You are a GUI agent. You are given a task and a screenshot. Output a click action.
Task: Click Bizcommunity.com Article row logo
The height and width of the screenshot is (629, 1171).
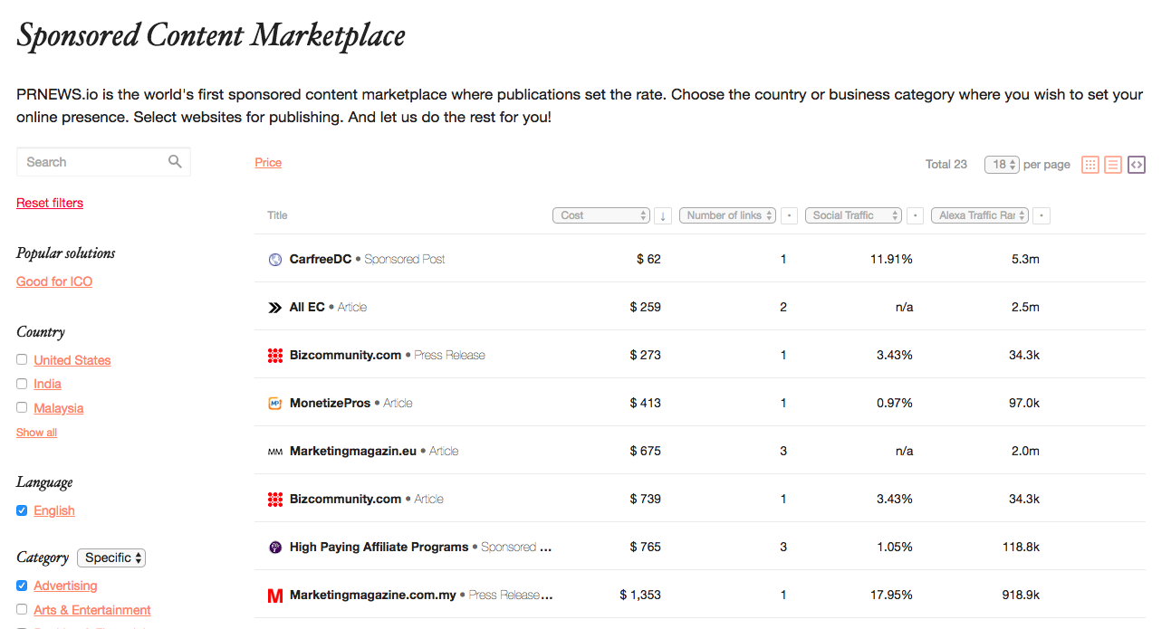coord(275,500)
